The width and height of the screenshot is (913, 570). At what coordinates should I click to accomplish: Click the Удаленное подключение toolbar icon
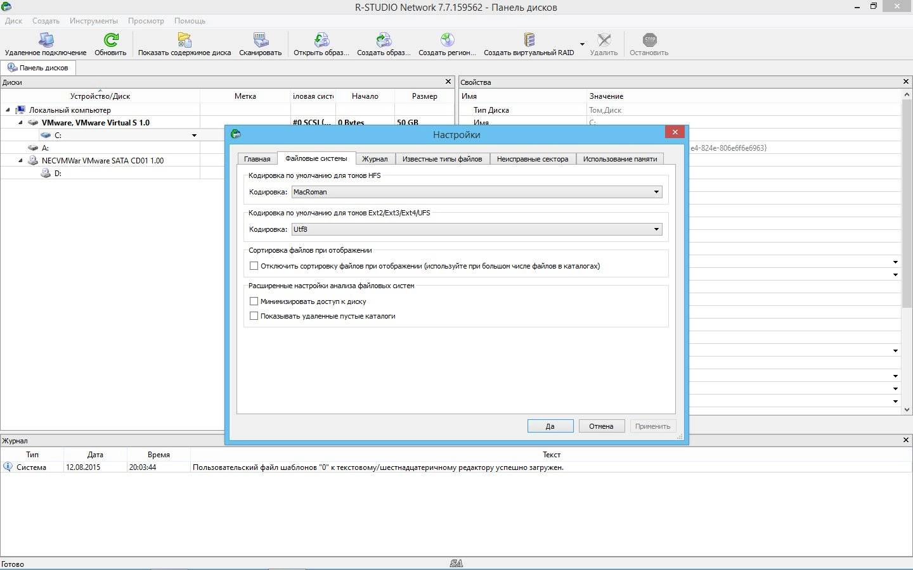46,40
